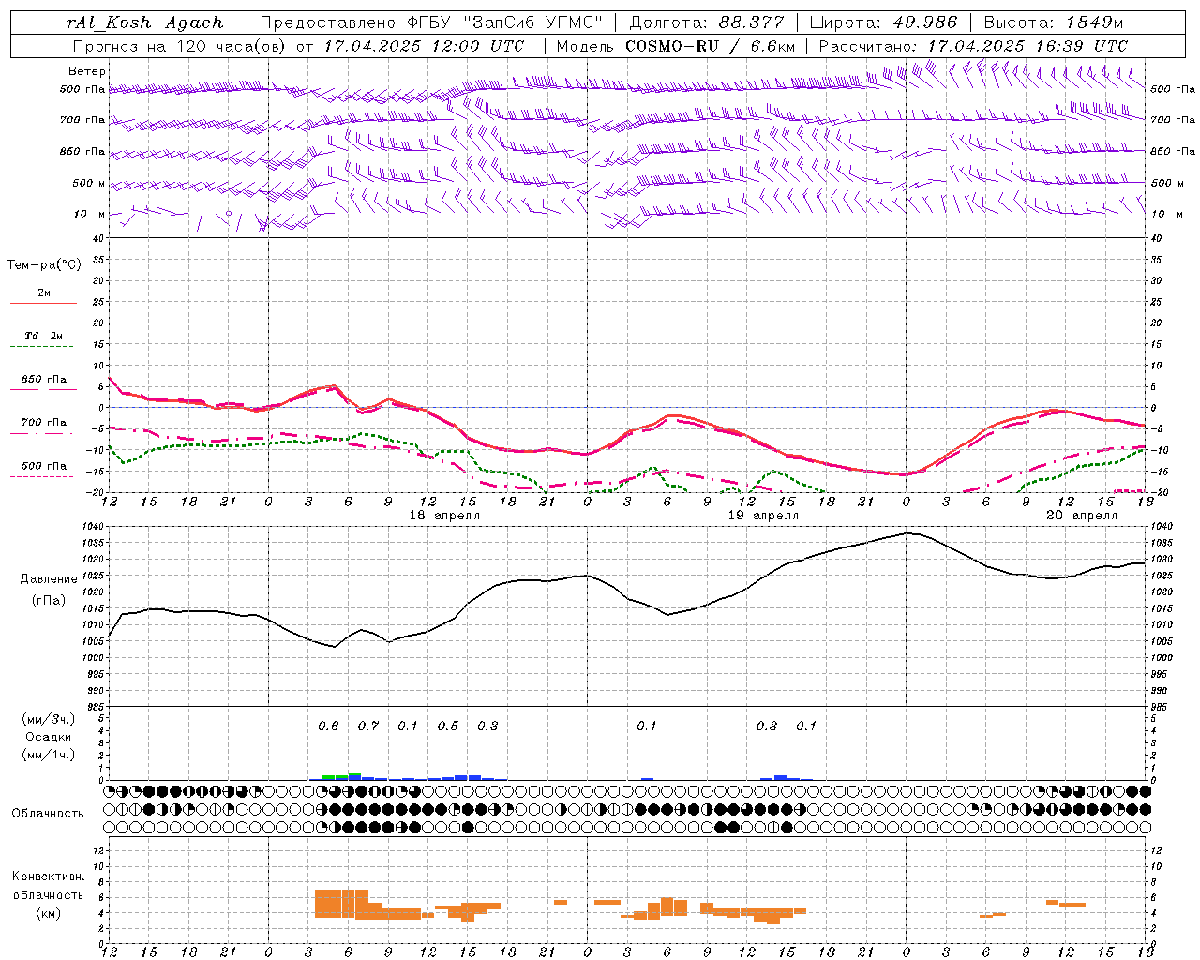This screenshot has height=960, width=1200.
Task: Click the 10 м wind level label on left
Action: 89,214
